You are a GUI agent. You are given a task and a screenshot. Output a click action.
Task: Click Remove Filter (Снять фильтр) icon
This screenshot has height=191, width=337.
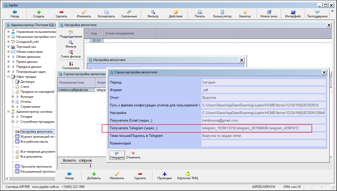71,52
